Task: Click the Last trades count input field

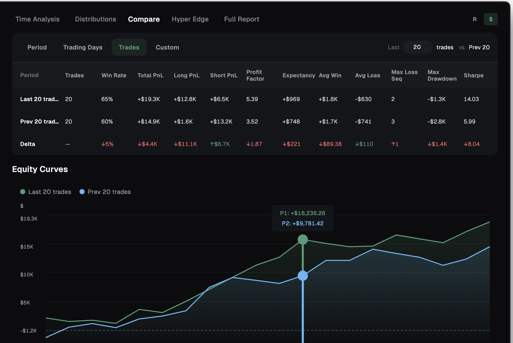Action: [x=418, y=47]
